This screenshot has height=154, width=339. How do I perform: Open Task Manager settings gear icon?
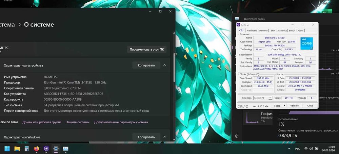pyautogui.click(x=237, y=136)
